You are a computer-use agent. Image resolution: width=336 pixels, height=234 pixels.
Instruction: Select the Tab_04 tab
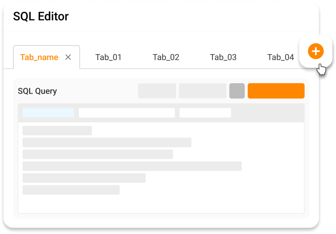point(281,57)
